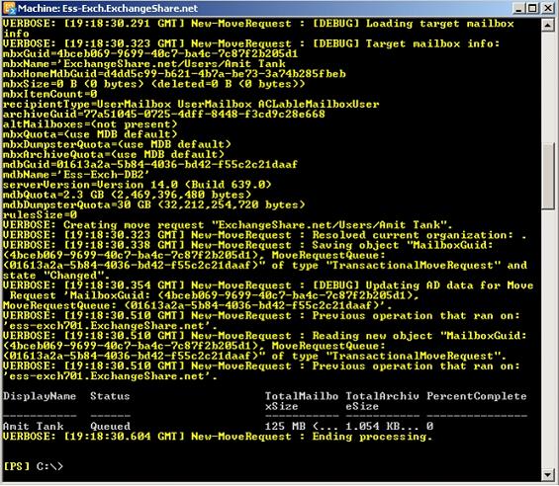The width and height of the screenshot is (559, 486).
Task: Click the vertical scrollbar thumb
Action: (x=547, y=176)
